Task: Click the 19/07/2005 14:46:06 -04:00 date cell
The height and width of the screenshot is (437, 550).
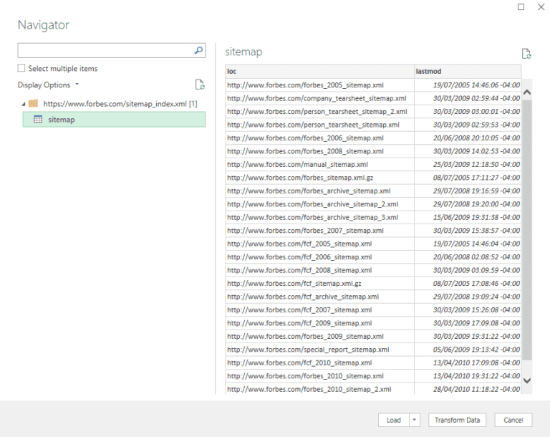Action: [x=468, y=85]
